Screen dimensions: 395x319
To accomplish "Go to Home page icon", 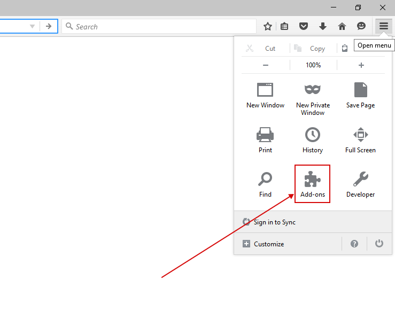I will pyautogui.click(x=342, y=26).
